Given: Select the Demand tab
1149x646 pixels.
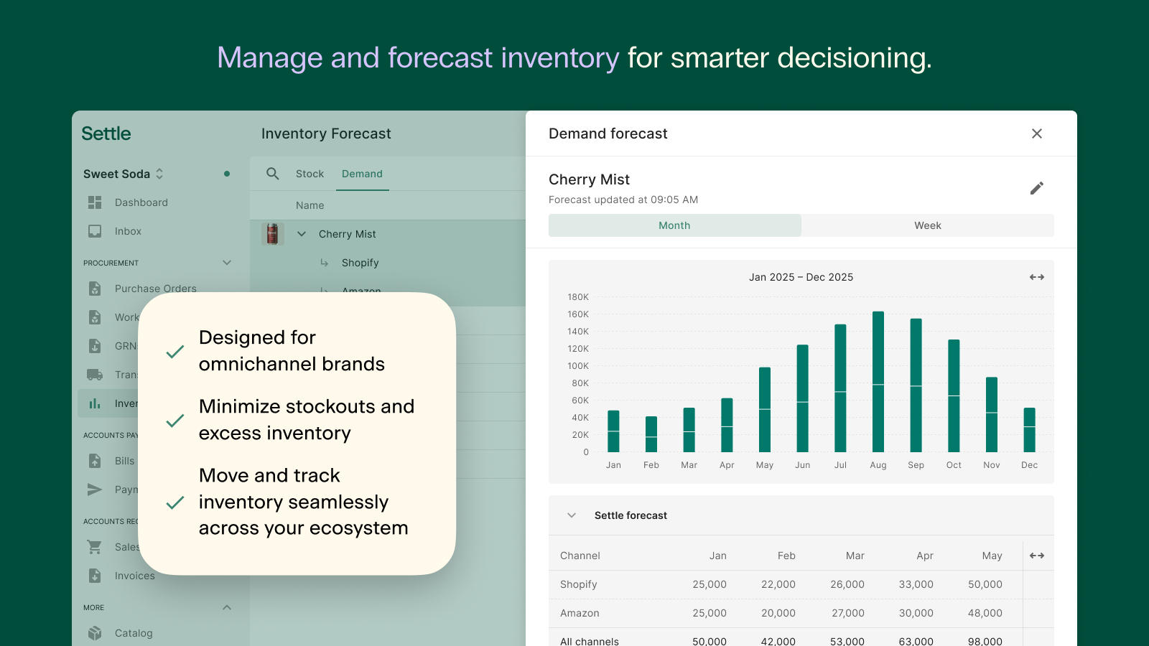Looking at the screenshot, I should (363, 174).
